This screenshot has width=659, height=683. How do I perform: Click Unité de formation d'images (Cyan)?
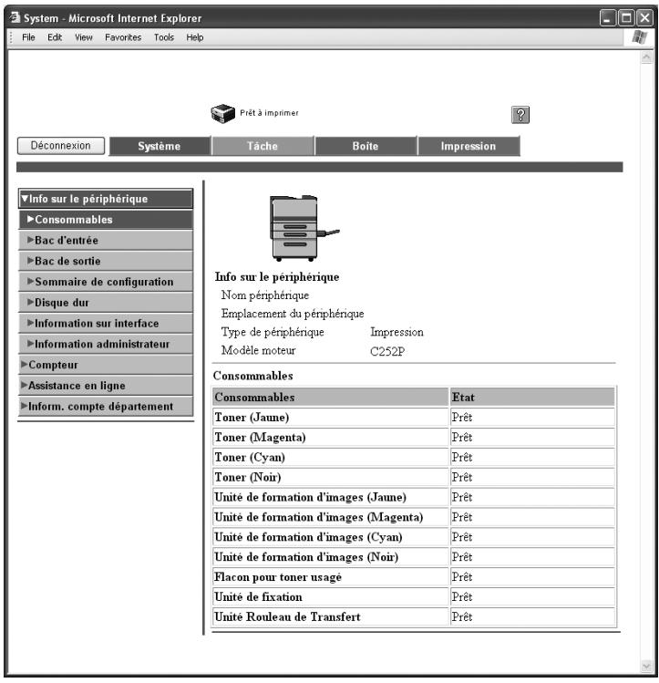308,537
